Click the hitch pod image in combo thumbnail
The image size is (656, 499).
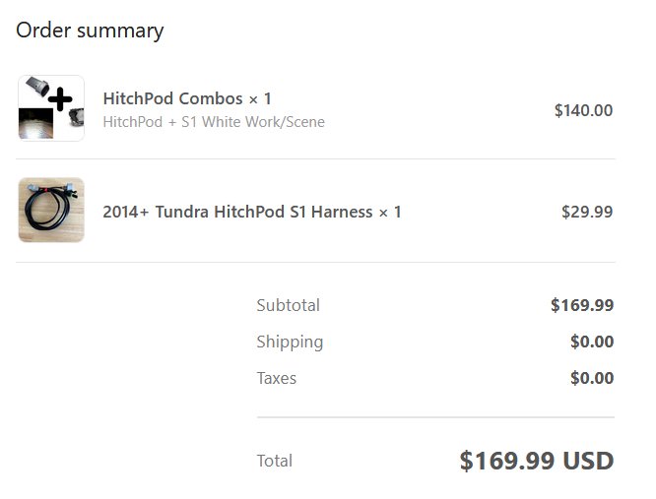point(37,86)
